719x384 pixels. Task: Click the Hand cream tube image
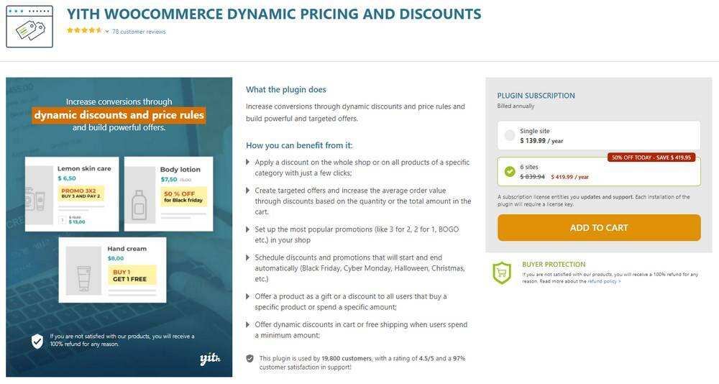(83, 270)
